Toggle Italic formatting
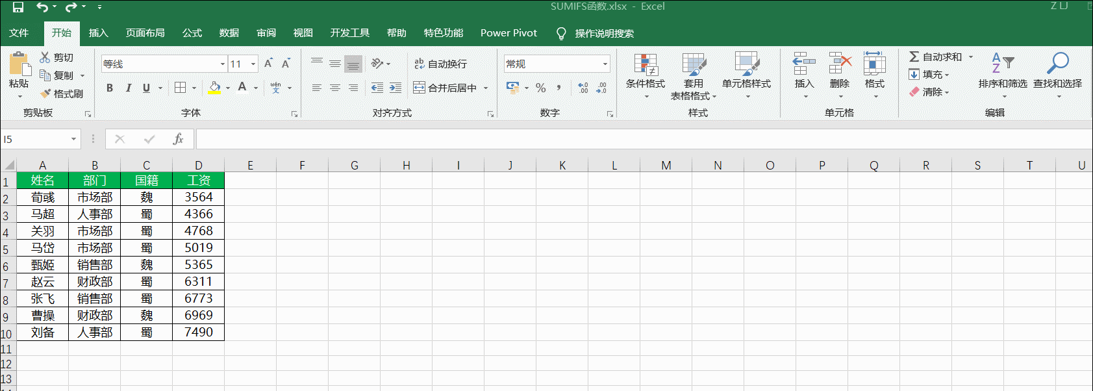The image size is (1093, 391). (128, 88)
